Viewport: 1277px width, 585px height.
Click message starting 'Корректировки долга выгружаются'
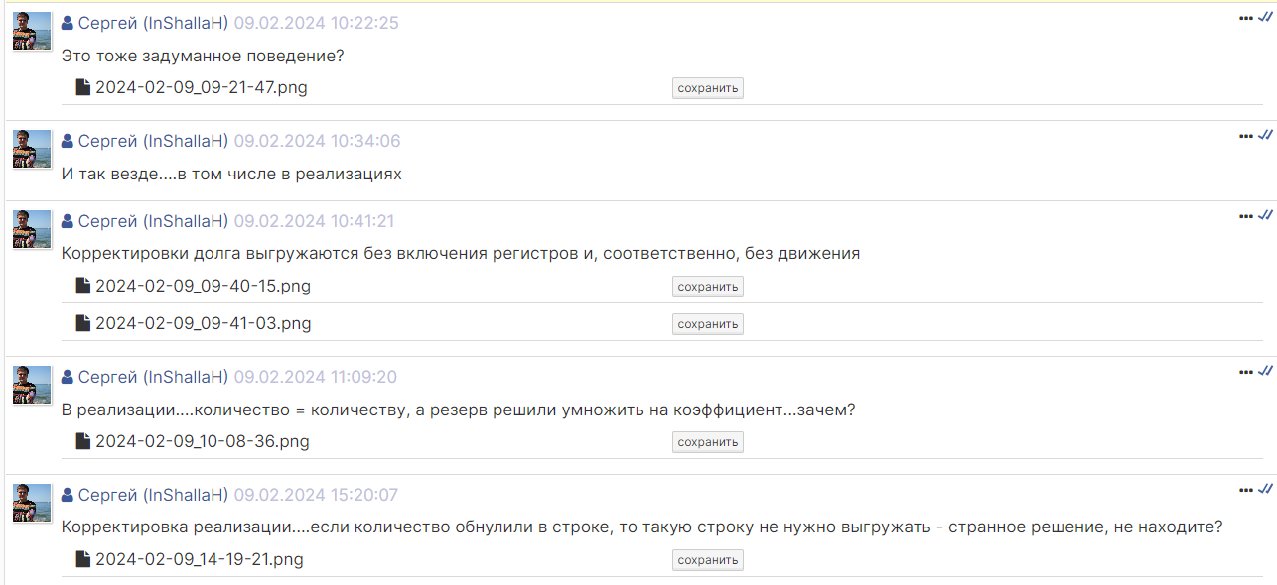[x=461, y=253]
